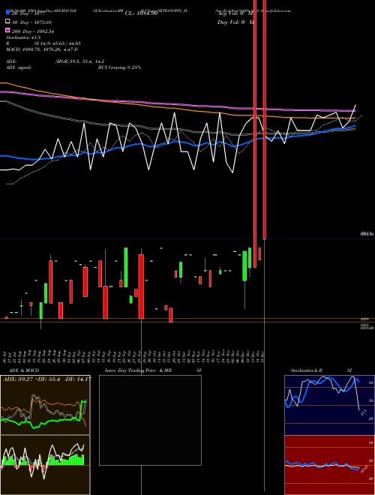The height and width of the screenshot is (495, 375).
Task: Click the magenta 200 Day legend swatch
Action: (7, 31)
